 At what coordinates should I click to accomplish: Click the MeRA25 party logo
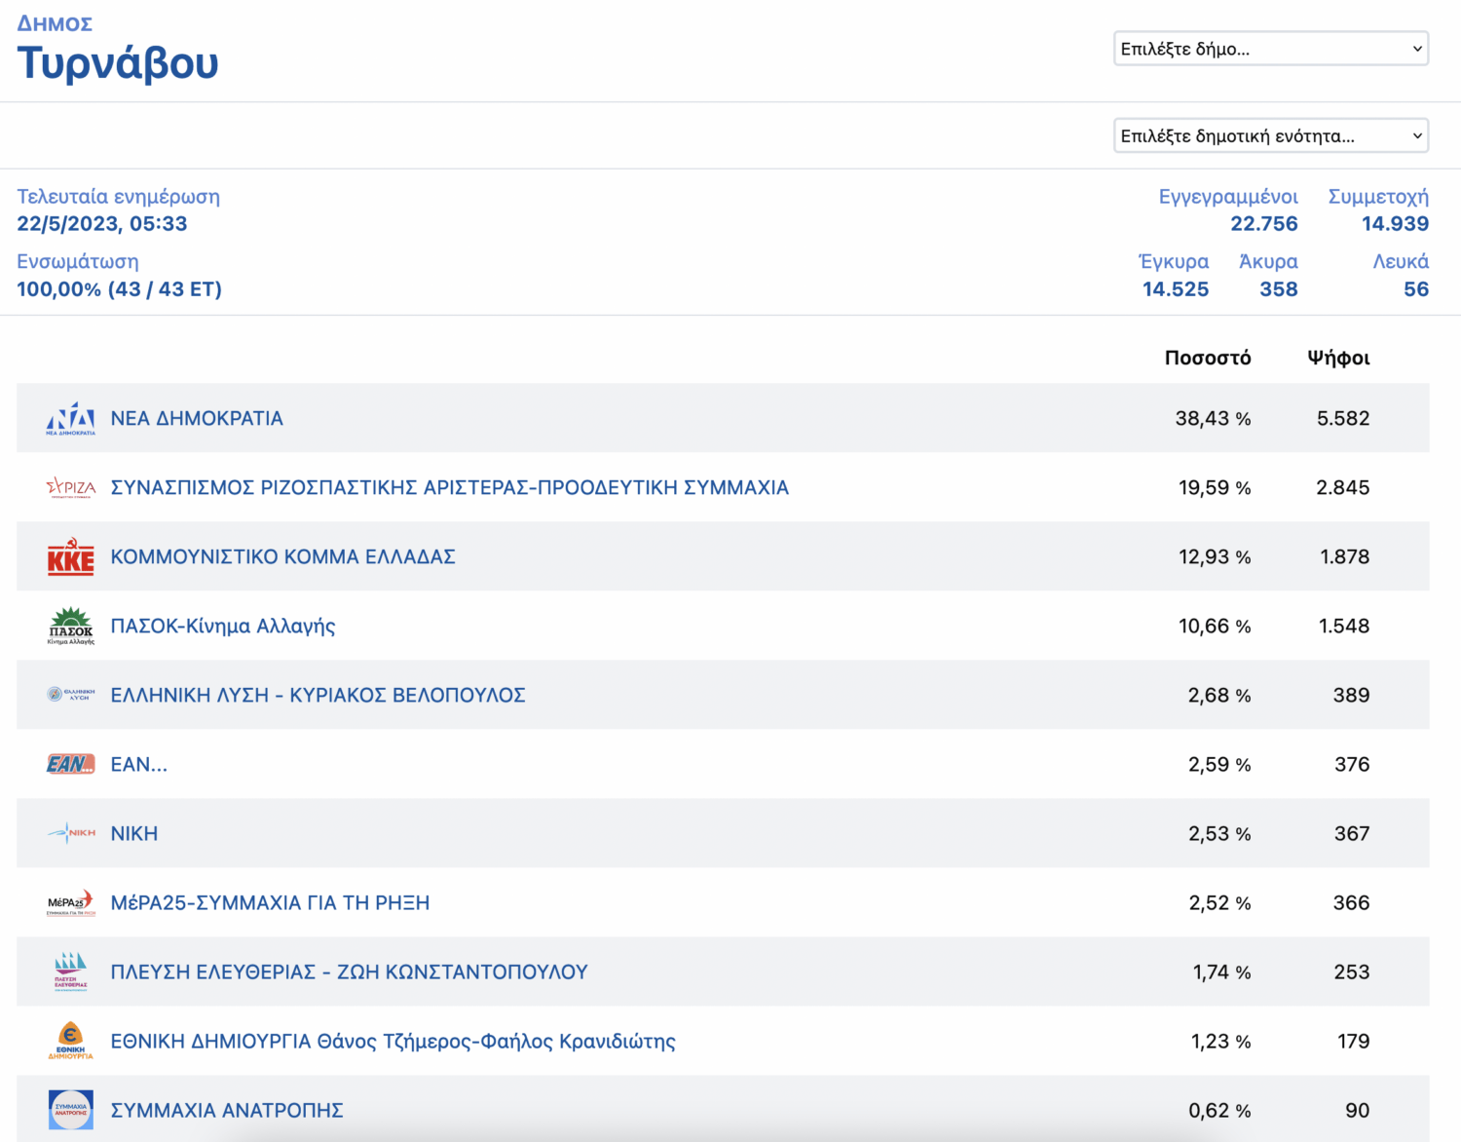pos(71,902)
